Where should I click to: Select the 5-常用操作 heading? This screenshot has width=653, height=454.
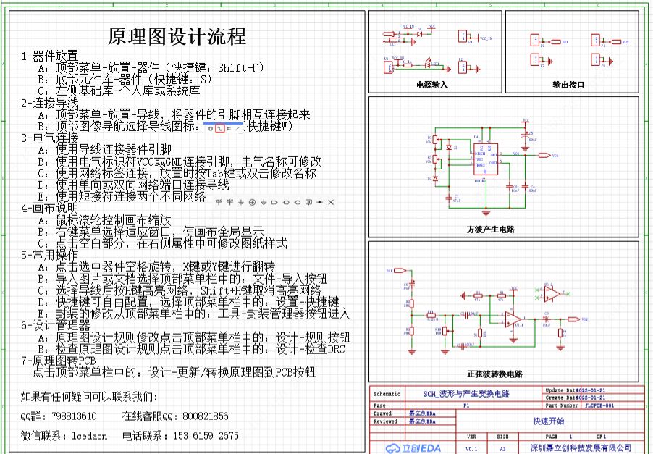point(49,254)
